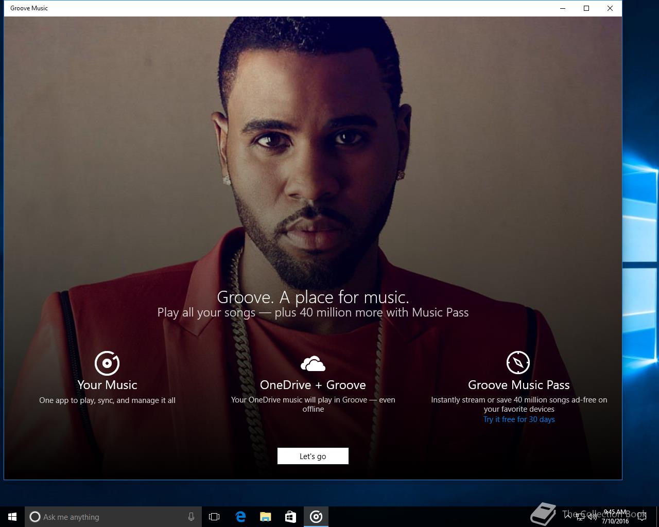Click the network tray icon
Image resolution: width=659 pixels, height=527 pixels.
[x=580, y=517]
